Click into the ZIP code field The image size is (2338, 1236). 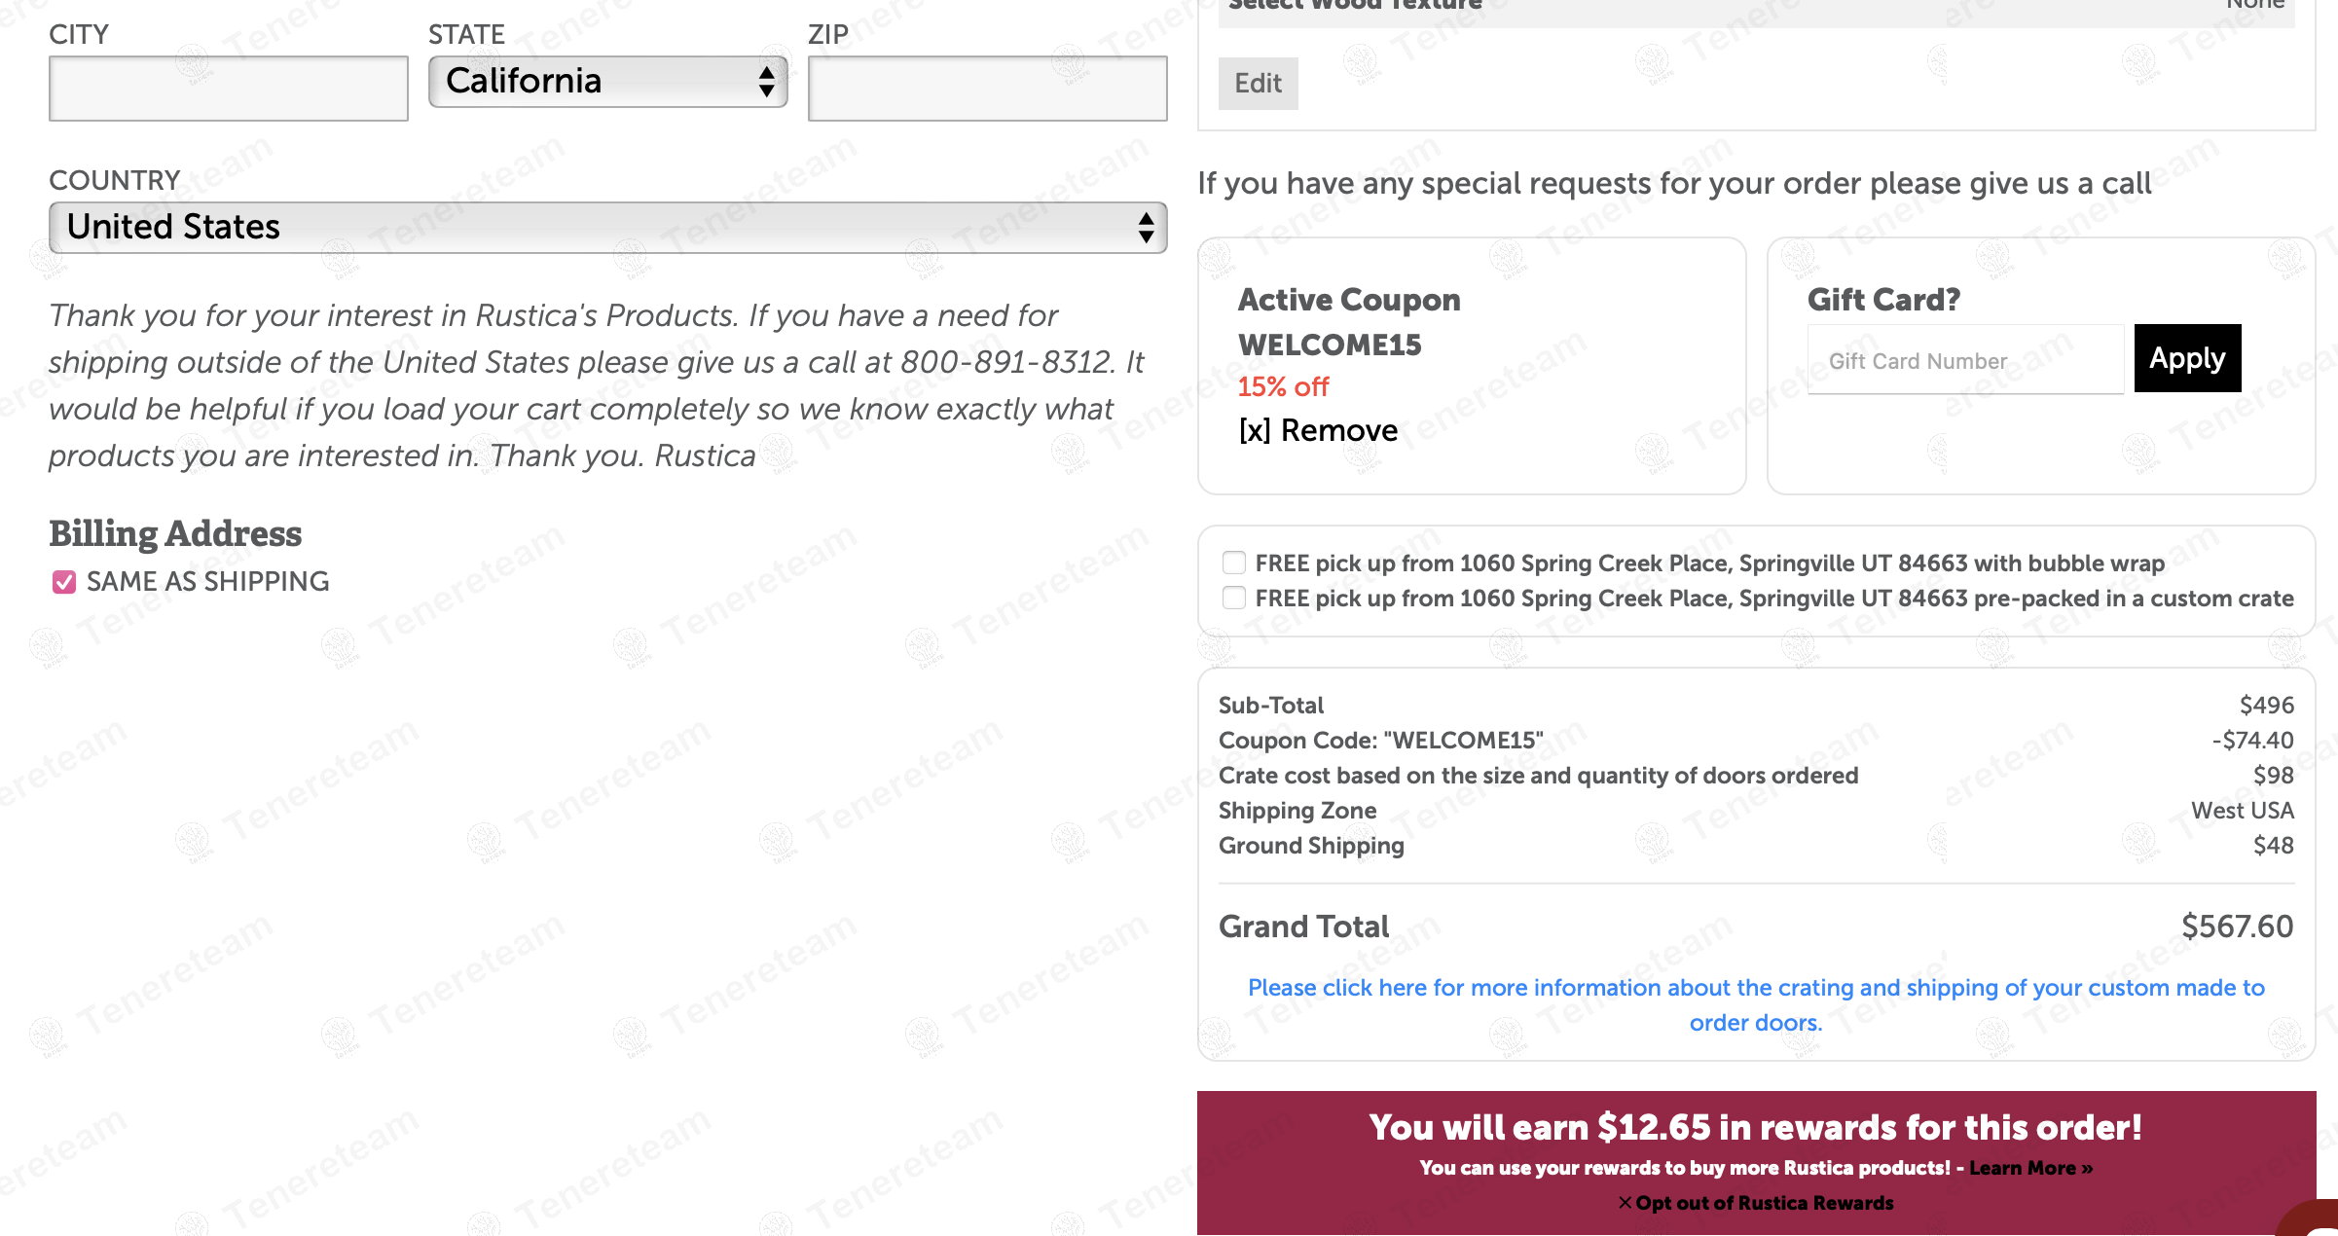[x=987, y=89]
